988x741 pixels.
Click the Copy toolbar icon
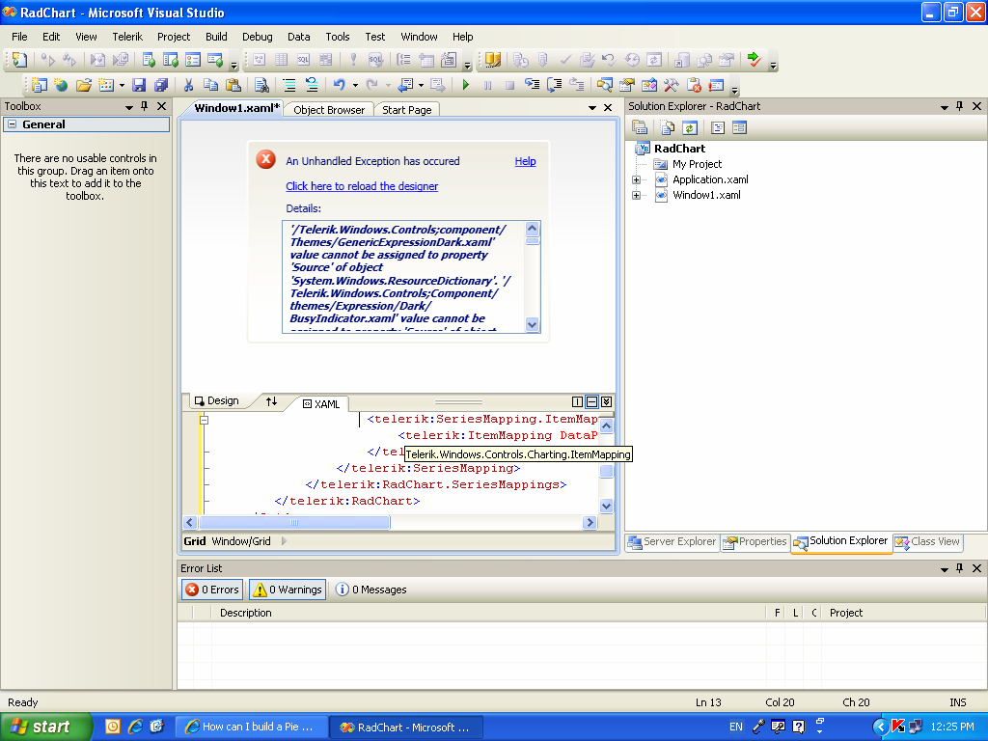pyautogui.click(x=210, y=85)
